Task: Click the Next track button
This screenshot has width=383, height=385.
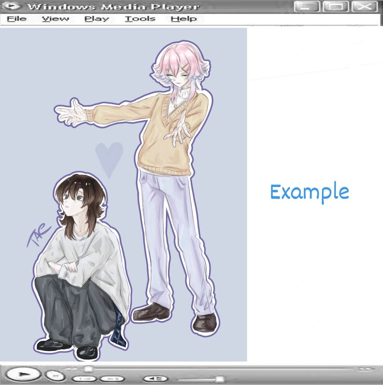Action: (112, 379)
